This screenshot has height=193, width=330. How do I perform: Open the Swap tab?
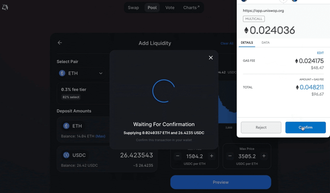pos(133,7)
